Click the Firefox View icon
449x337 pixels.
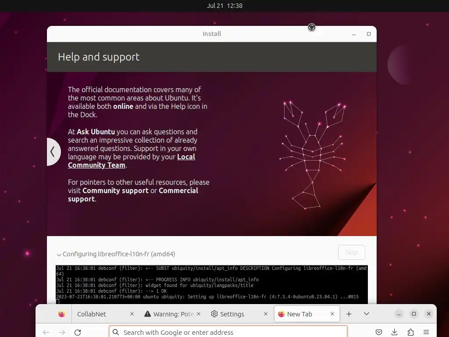click(61, 314)
